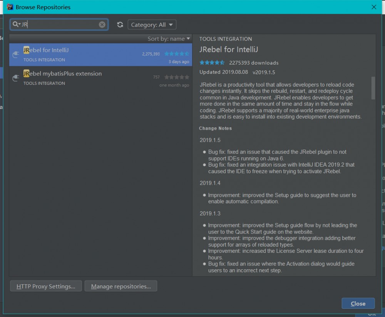
Task: Click the 757 download count
Action: coord(156,77)
